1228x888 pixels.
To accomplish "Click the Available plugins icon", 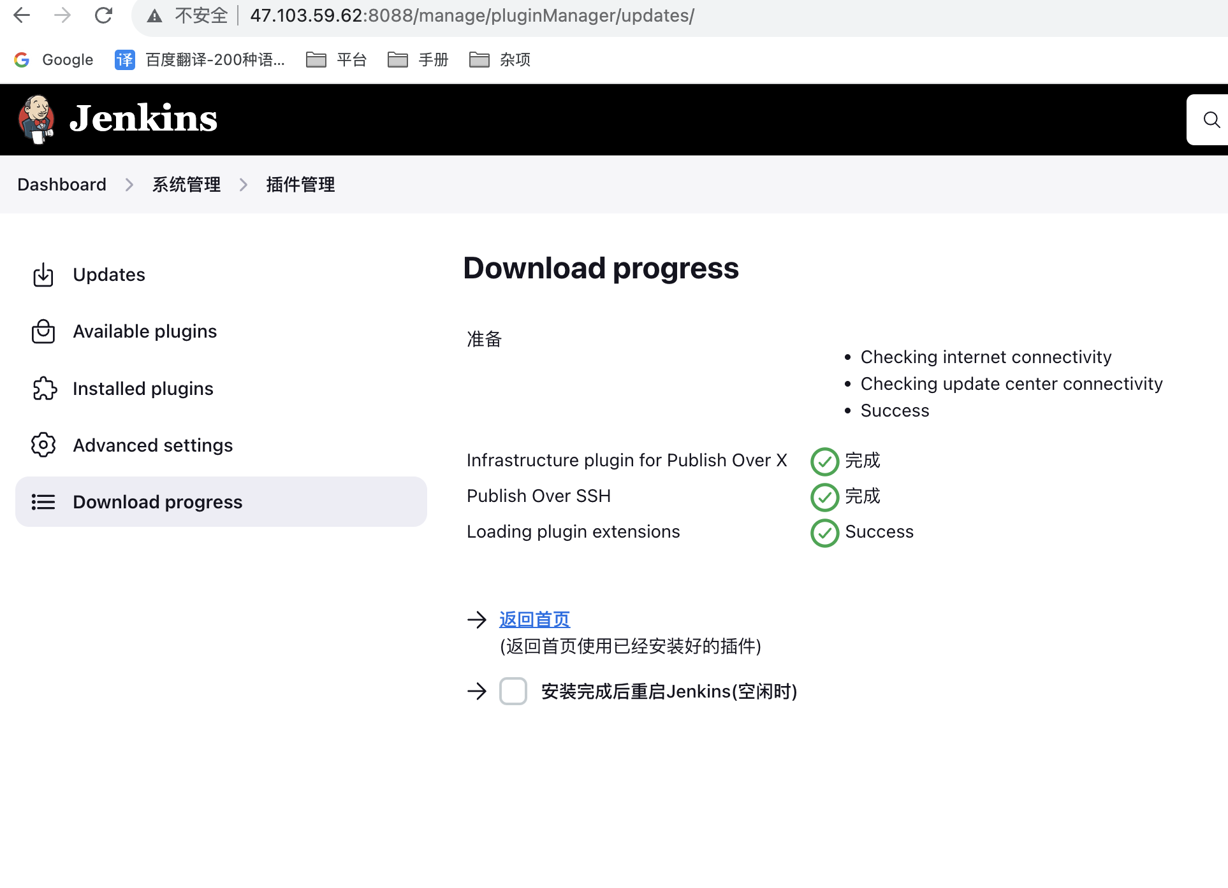I will [44, 331].
